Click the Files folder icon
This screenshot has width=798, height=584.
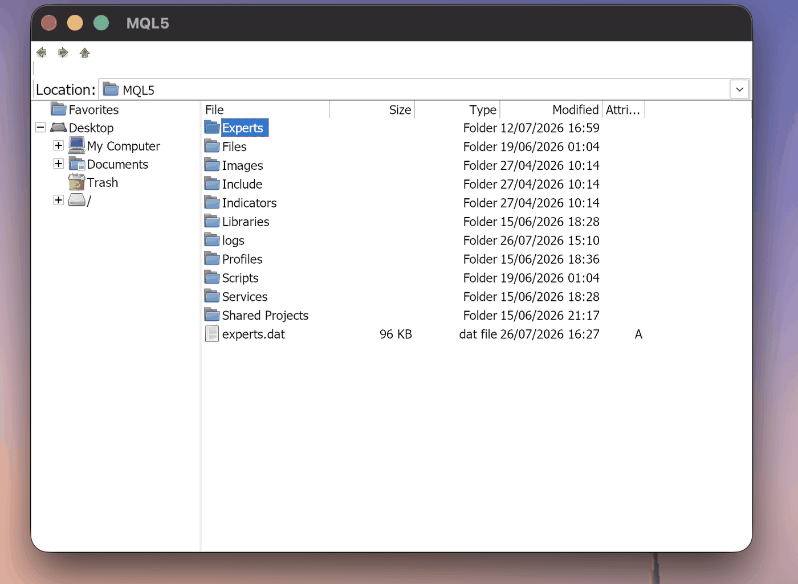coord(212,146)
